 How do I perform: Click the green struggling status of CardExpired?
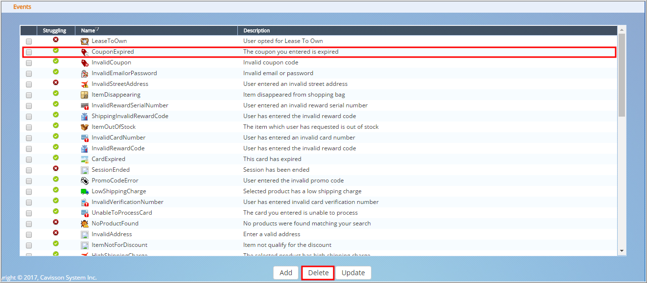click(x=56, y=158)
